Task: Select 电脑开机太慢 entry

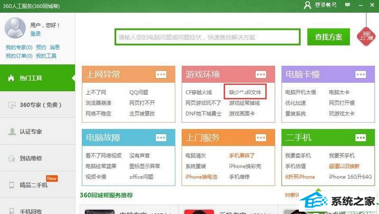Action: pos(300,92)
